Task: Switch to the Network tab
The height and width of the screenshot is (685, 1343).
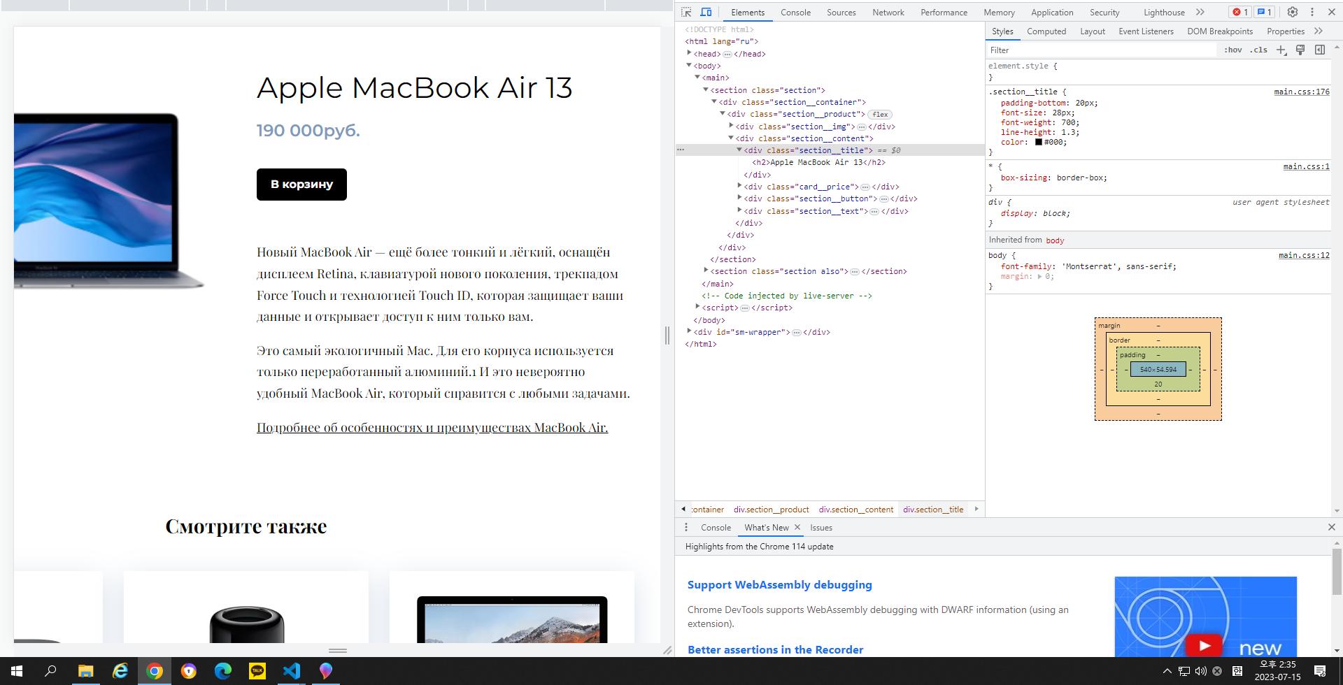Action: pos(888,12)
